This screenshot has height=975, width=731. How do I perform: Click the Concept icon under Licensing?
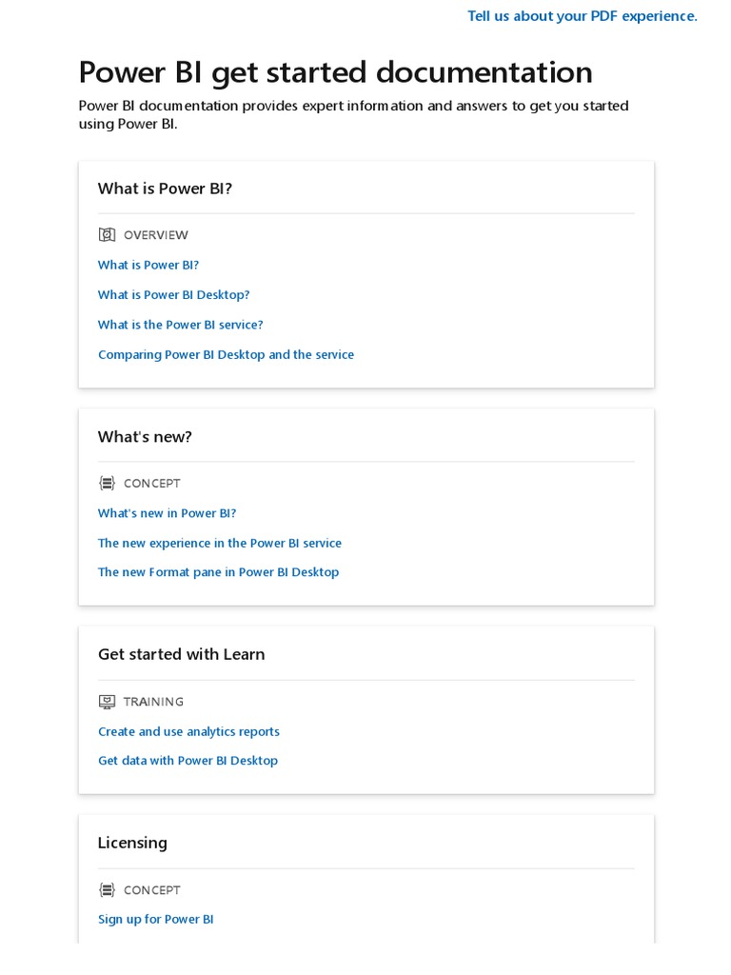(x=107, y=890)
